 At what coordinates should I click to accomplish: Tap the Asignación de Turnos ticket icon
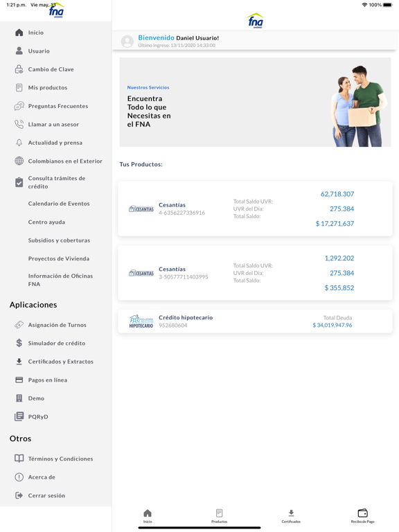(19, 325)
